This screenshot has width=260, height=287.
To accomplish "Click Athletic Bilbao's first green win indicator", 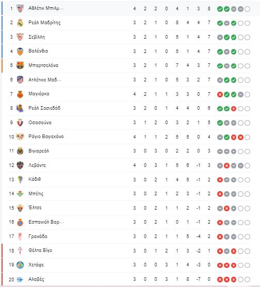I will tap(220, 9).
